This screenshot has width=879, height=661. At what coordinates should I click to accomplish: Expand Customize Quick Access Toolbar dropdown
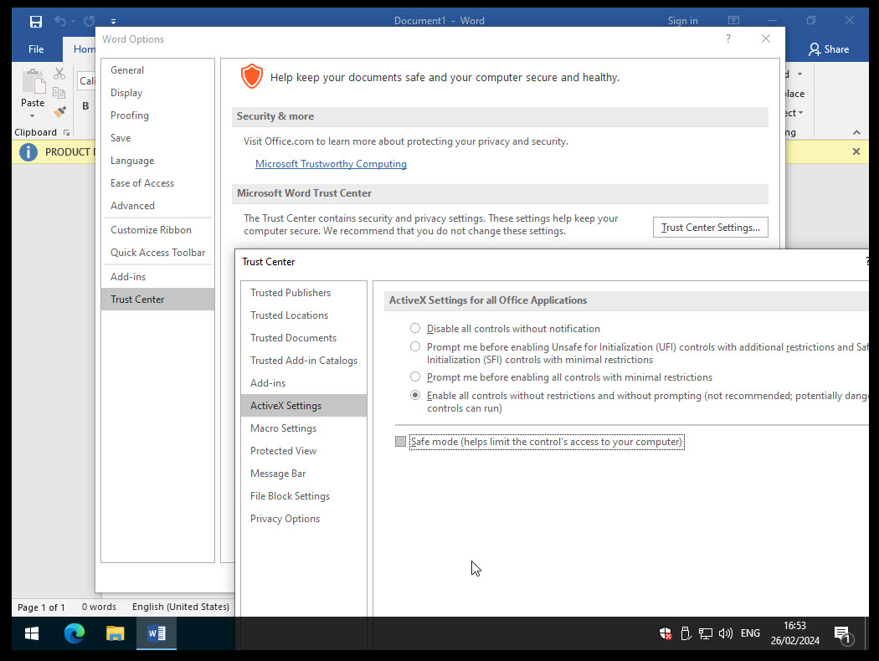[x=114, y=21]
